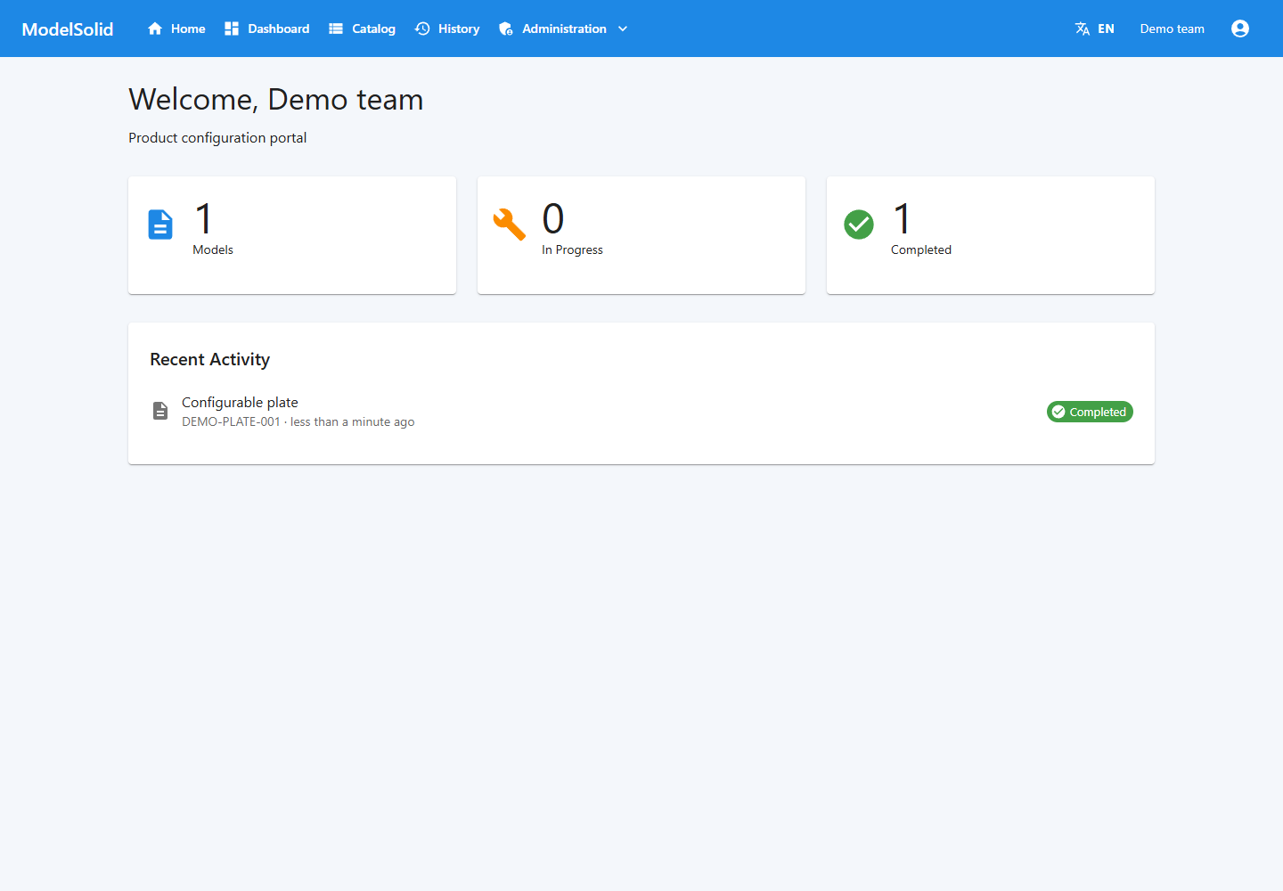Switch language using the EN label
This screenshot has height=891, width=1283.
tap(1106, 29)
